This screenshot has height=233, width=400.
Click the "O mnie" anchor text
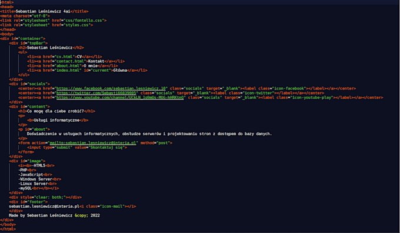(91, 66)
